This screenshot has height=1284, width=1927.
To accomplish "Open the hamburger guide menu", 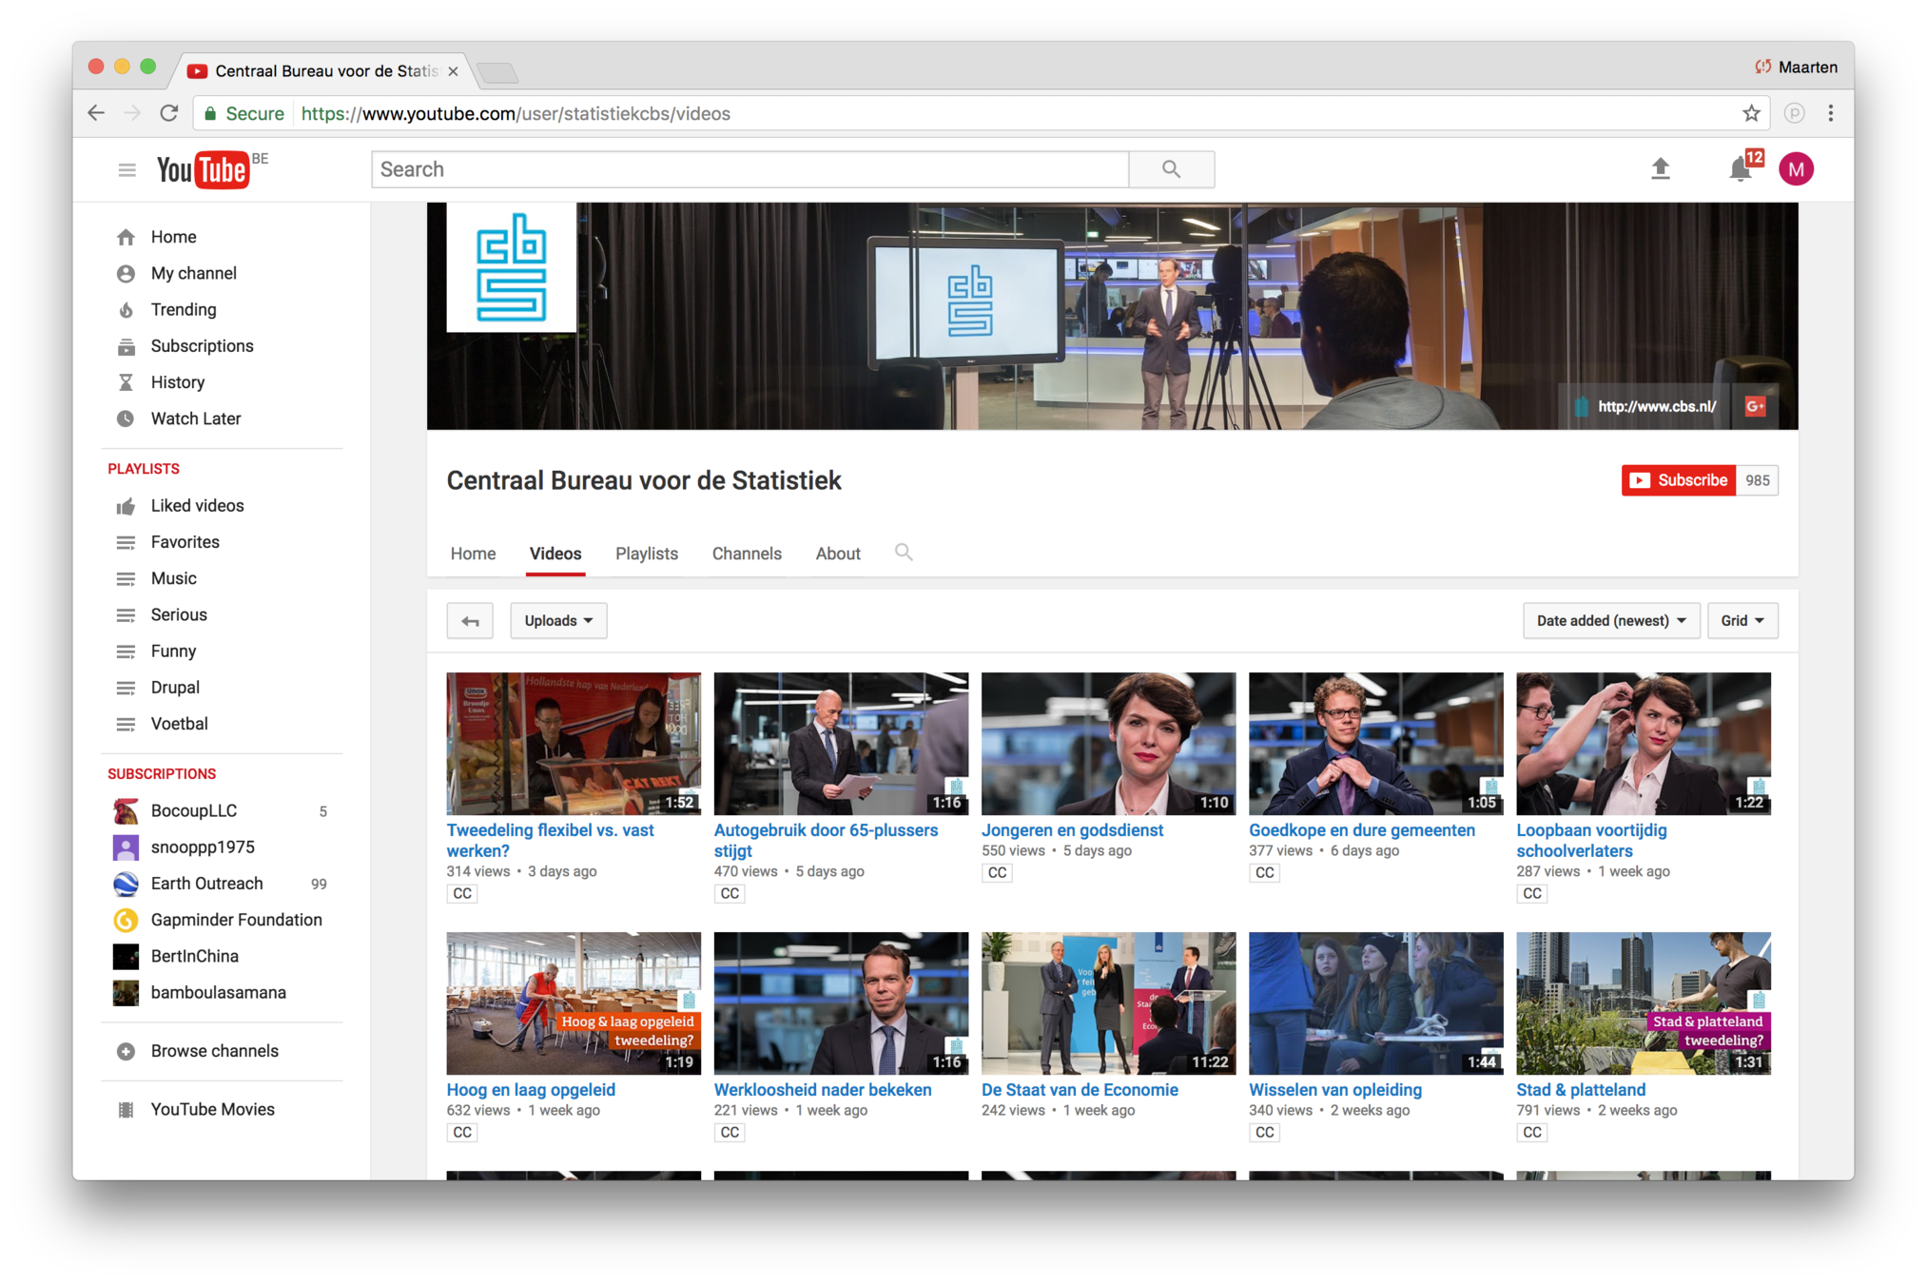I will pos(127,170).
